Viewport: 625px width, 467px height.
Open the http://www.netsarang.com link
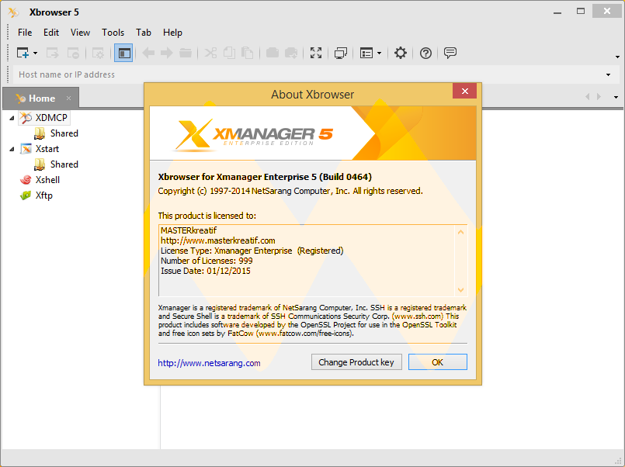[209, 363]
